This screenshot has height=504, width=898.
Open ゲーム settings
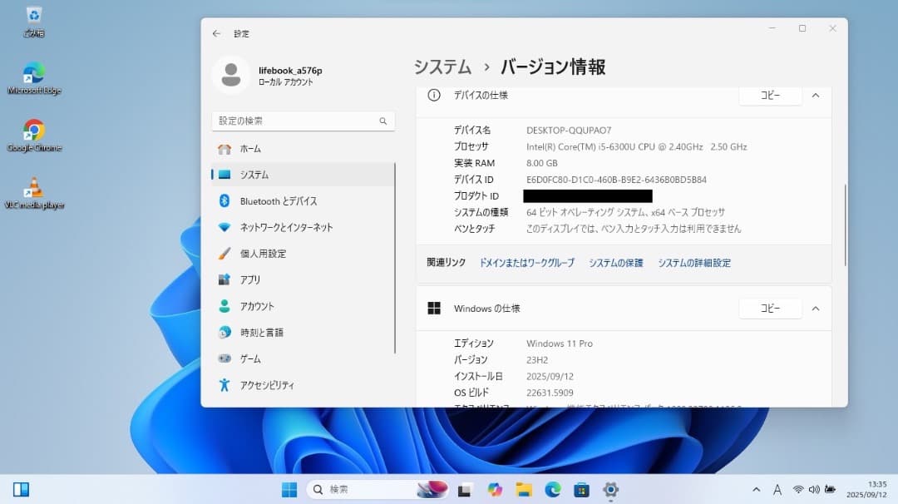(255, 358)
